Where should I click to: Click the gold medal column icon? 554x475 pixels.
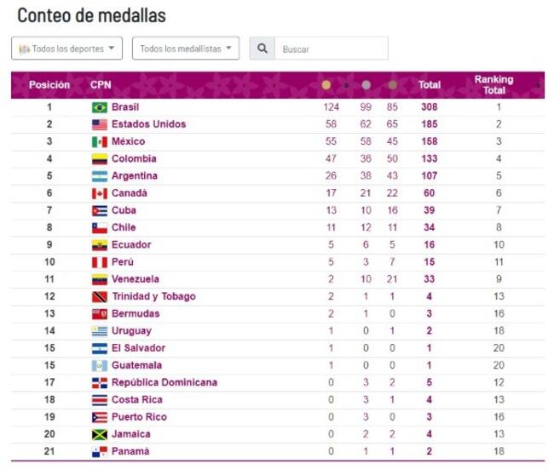click(x=326, y=85)
